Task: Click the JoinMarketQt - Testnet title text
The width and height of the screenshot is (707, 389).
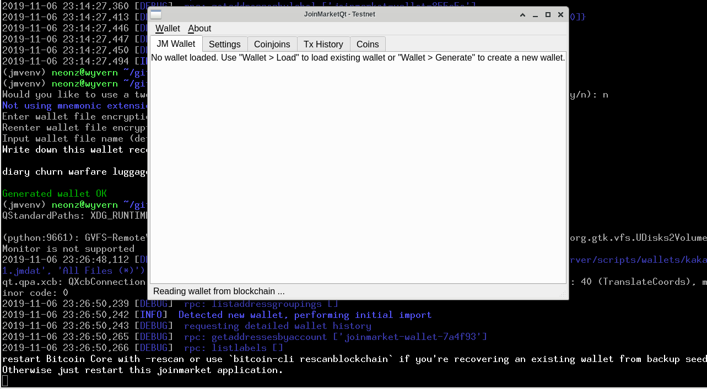Action: click(339, 14)
